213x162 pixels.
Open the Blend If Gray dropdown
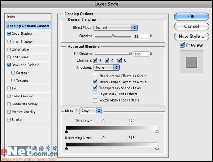click(x=91, y=111)
